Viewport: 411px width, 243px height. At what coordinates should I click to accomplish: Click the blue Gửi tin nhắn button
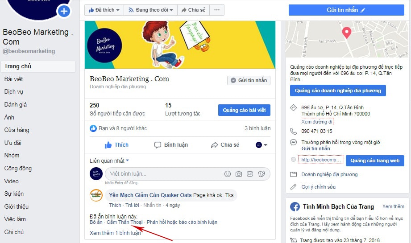[346, 10]
